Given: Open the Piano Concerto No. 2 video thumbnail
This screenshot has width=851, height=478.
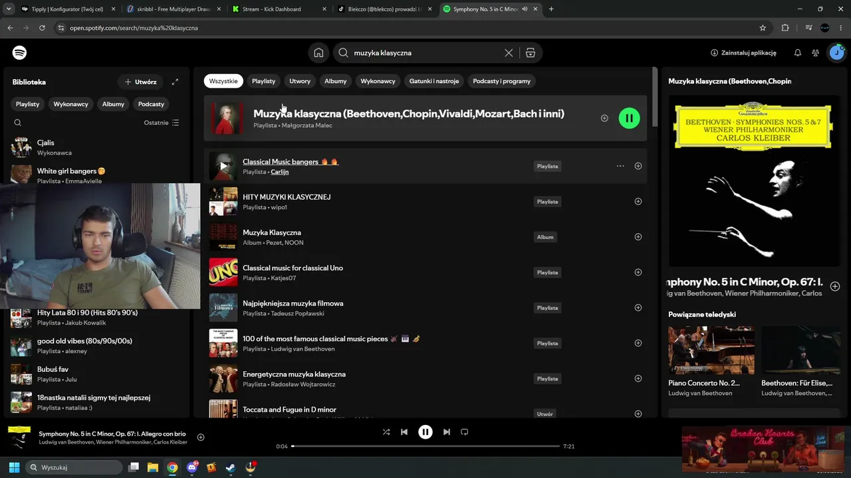Looking at the screenshot, I should pos(711,350).
